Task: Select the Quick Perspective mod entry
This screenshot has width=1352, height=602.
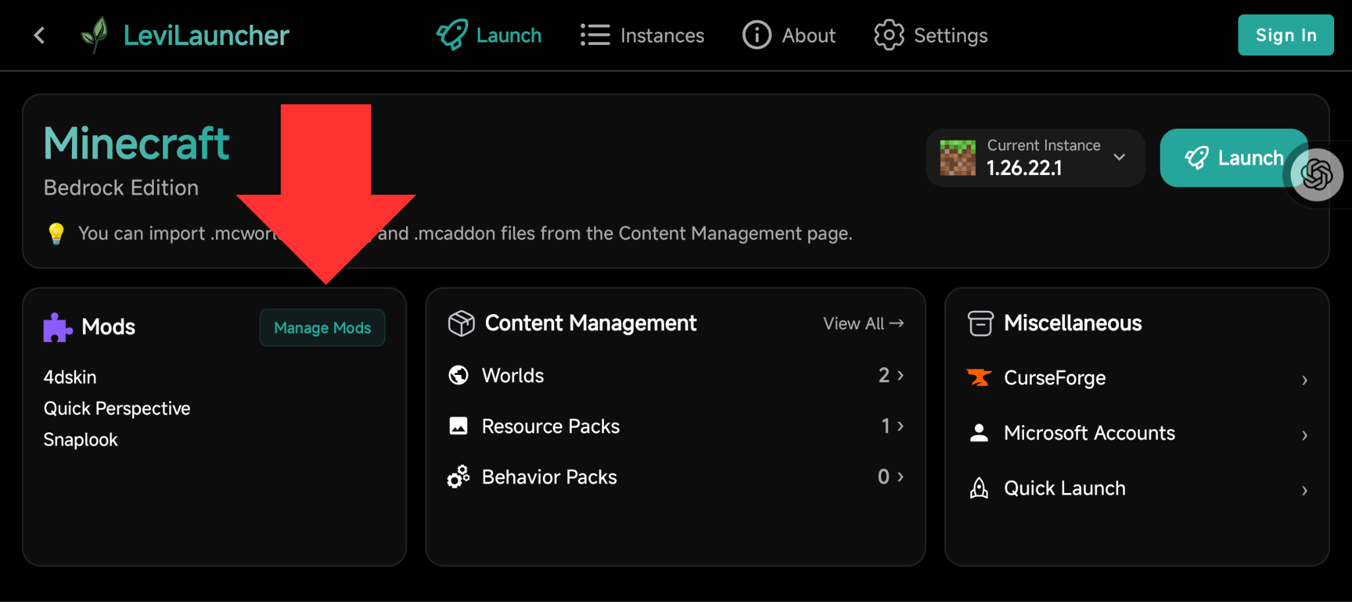Action: point(117,409)
